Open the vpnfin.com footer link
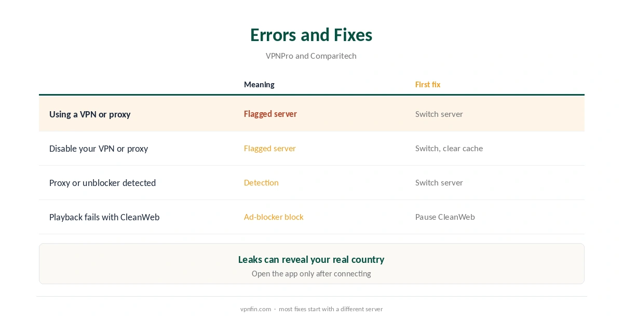 click(255, 309)
